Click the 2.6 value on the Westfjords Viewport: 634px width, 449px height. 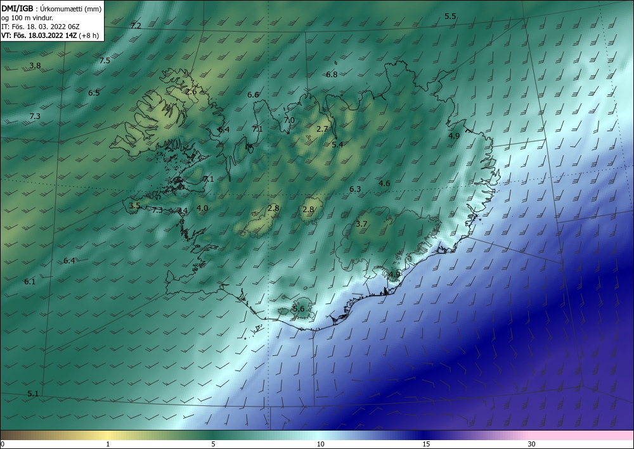[191, 92]
